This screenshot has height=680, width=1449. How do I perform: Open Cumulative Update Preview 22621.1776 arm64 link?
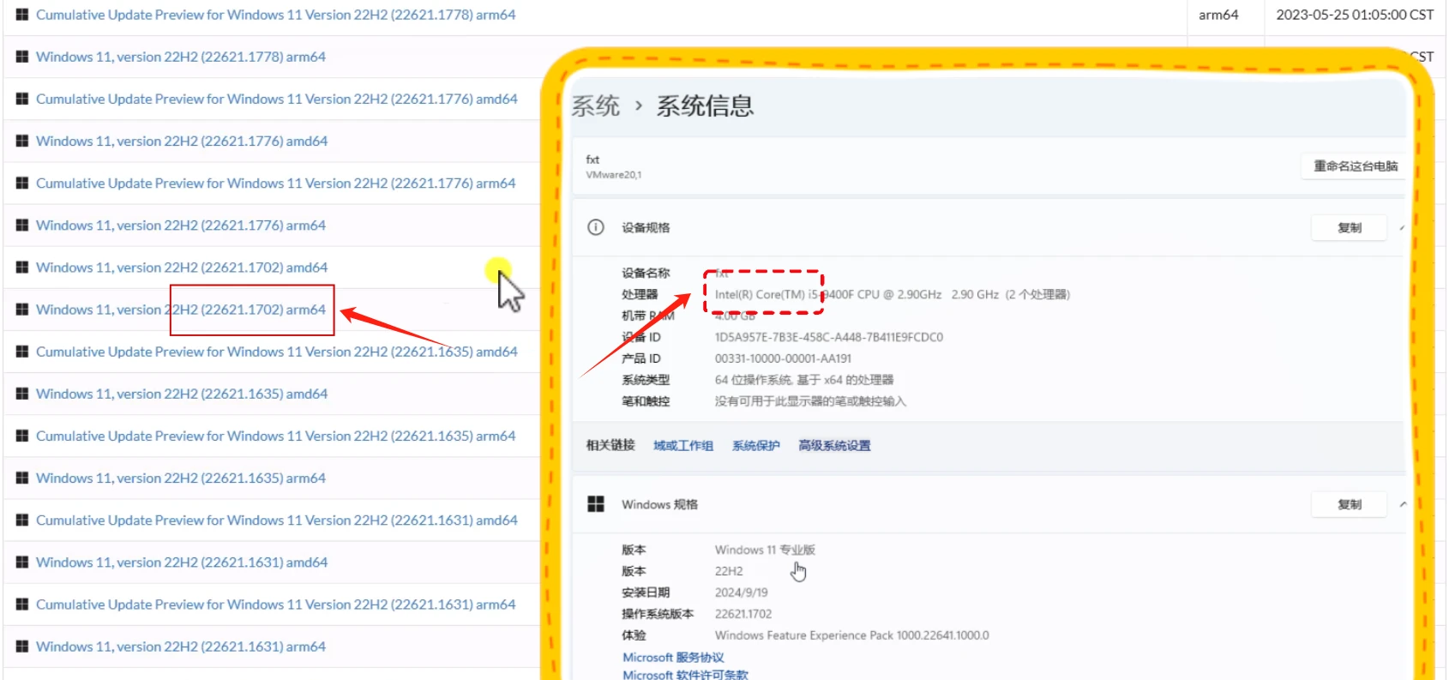pyautogui.click(x=275, y=183)
